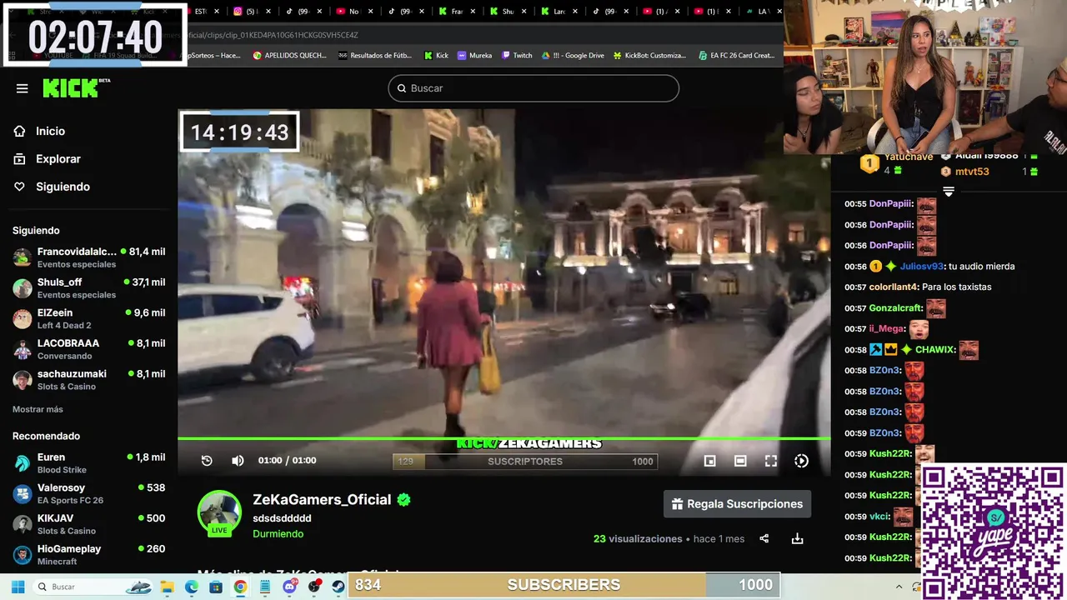Open Microsoft Edge from taskbar
The width and height of the screenshot is (1067, 600).
[192, 587]
